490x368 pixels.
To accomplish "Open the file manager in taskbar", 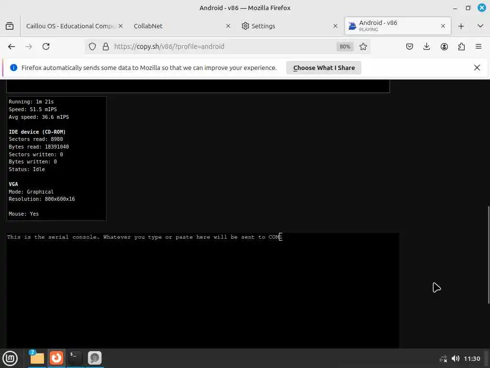I will point(37,358).
